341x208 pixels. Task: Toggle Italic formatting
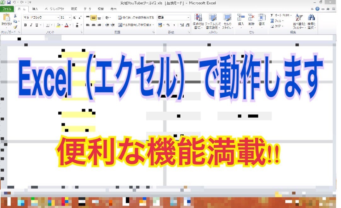(x=31, y=25)
